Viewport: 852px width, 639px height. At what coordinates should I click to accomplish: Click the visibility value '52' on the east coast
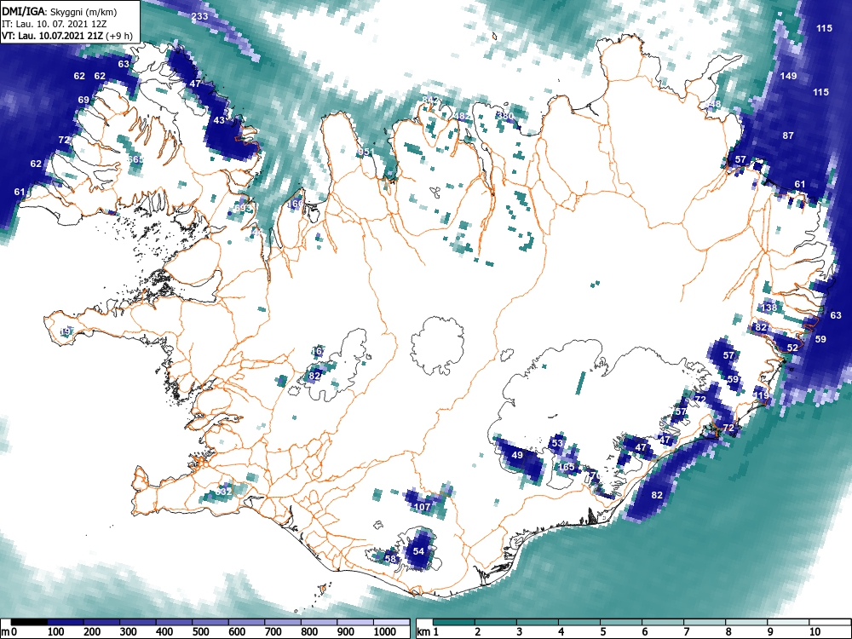click(x=792, y=348)
